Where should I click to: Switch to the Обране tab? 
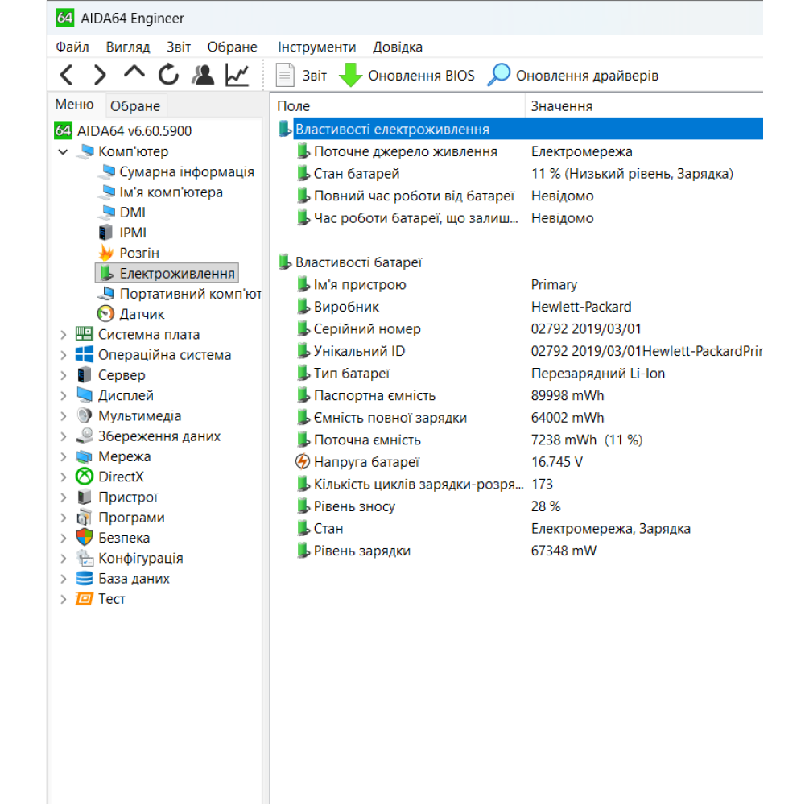pyautogui.click(x=135, y=105)
